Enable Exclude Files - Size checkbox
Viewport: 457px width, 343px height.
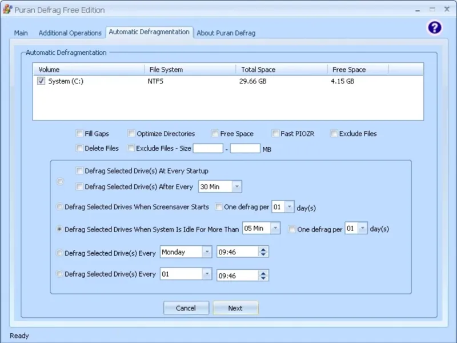pos(131,148)
